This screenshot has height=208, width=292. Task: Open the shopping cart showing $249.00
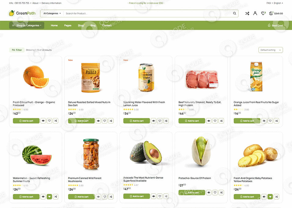pyautogui.click(x=276, y=13)
